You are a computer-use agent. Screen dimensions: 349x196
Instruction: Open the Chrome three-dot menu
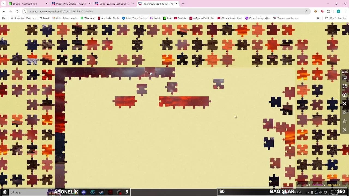345,11
